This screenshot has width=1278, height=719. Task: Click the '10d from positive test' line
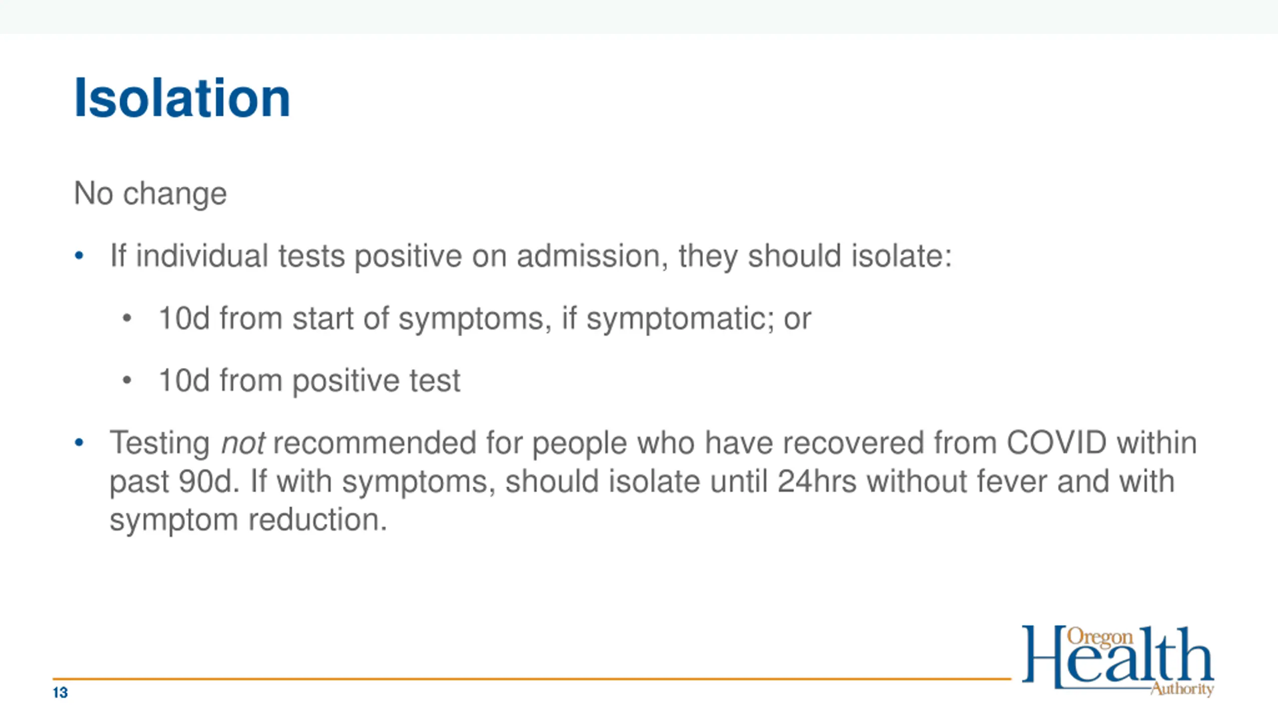pos(309,381)
